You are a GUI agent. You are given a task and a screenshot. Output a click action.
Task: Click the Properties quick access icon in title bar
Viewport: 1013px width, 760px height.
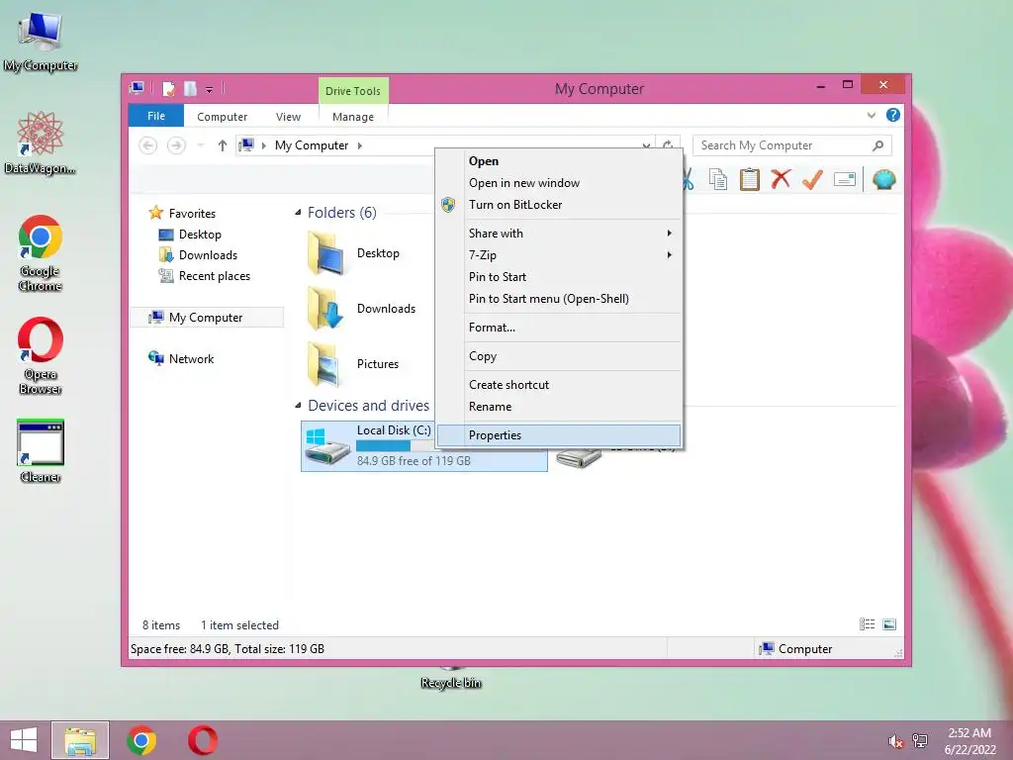(x=168, y=88)
